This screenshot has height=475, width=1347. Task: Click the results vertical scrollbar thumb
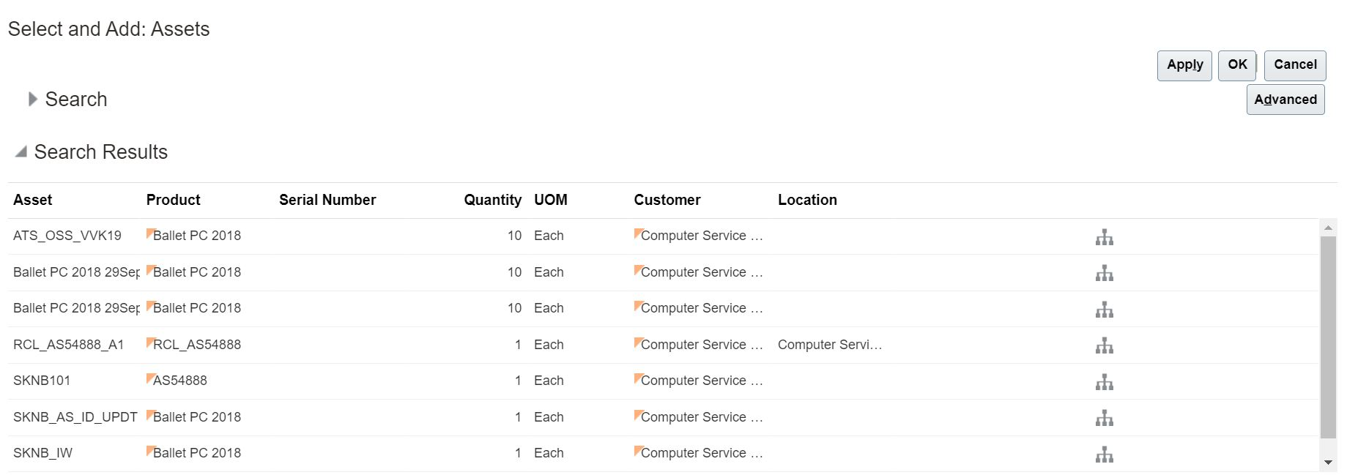pyautogui.click(x=1327, y=337)
